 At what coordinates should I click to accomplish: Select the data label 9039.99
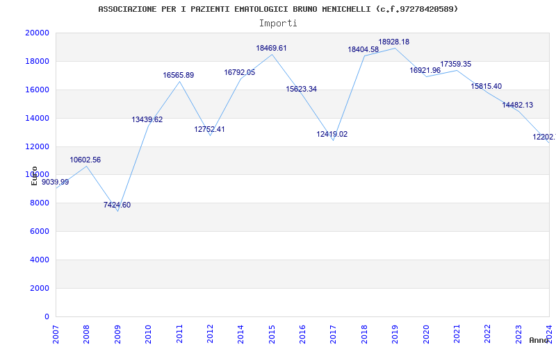pyautogui.click(x=56, y=182)
